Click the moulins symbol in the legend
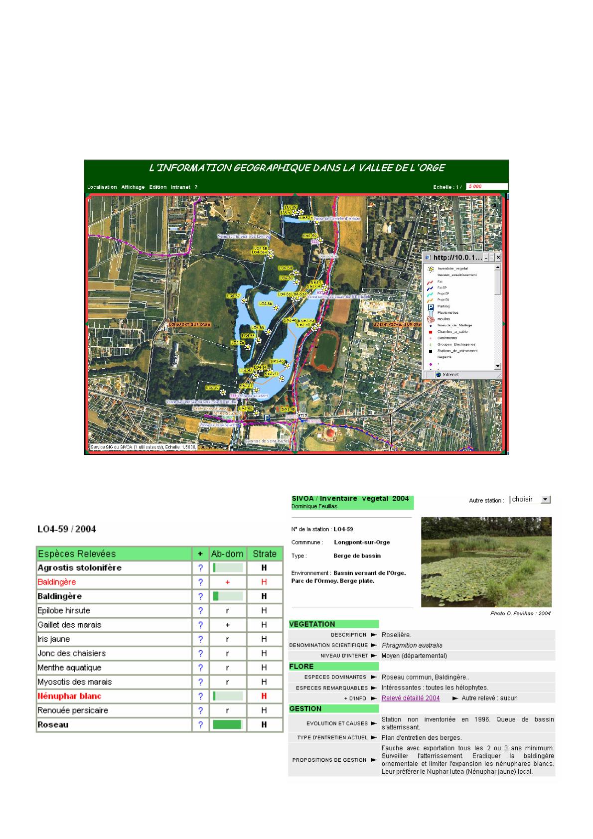This screenshot has width=593, height=839. pyautogui.click(x=431, y=319)
